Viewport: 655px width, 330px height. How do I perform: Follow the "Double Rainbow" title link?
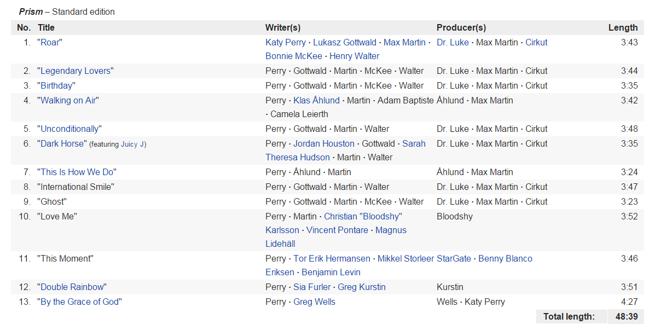(x=72, y=287)
